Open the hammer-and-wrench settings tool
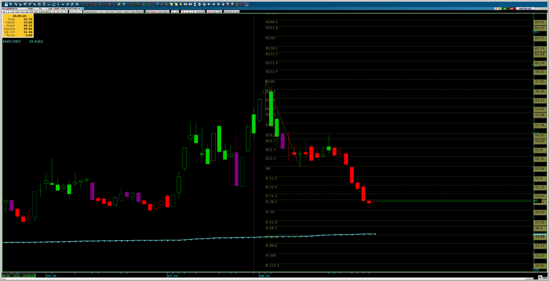The width and height of the screenshot is (549, 281). tap(25, 5)
